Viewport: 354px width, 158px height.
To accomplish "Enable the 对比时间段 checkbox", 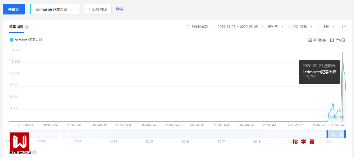I will pos(188,27).
